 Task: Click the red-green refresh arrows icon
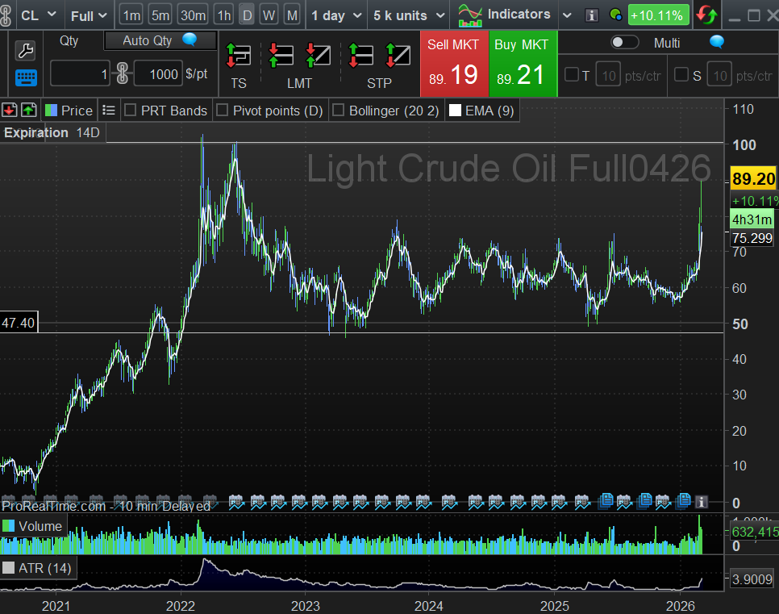(x=706, y=15)
